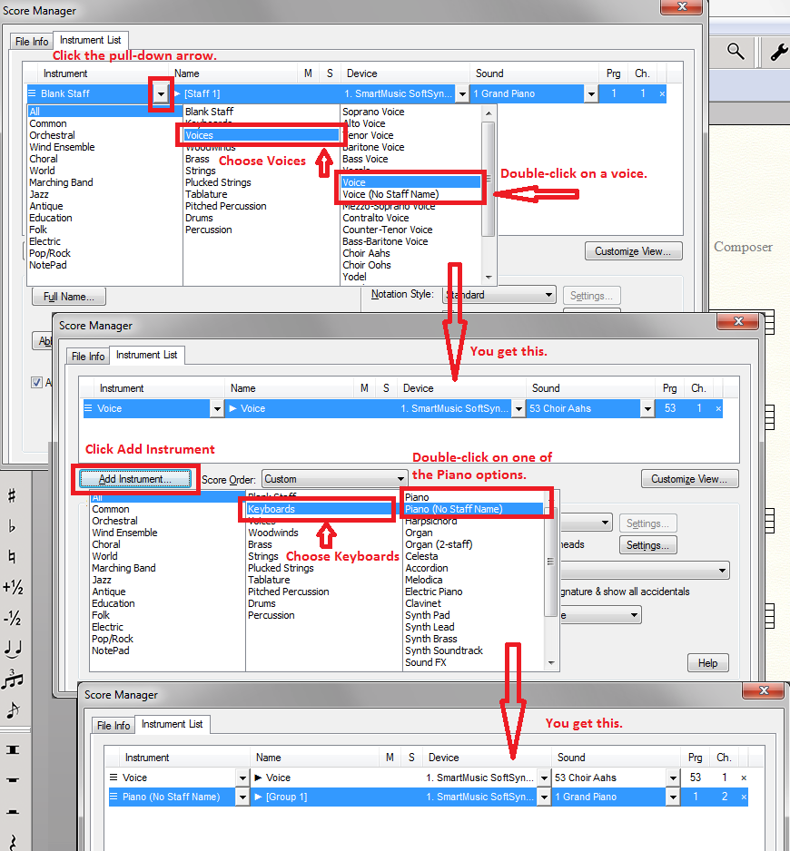Expand the Score Order dropdown showing Custom
Viewport: 790px width, 851px height.
pyautogui.click(x=400, y=479)
